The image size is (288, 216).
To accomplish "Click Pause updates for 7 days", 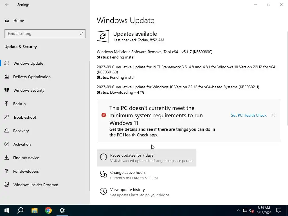I will [x=146, y=158].
